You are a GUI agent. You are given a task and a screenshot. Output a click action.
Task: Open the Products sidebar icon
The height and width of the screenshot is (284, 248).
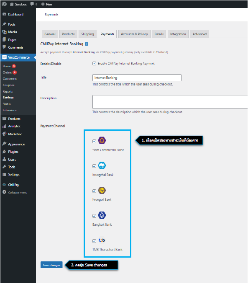[x=4, y=119]
